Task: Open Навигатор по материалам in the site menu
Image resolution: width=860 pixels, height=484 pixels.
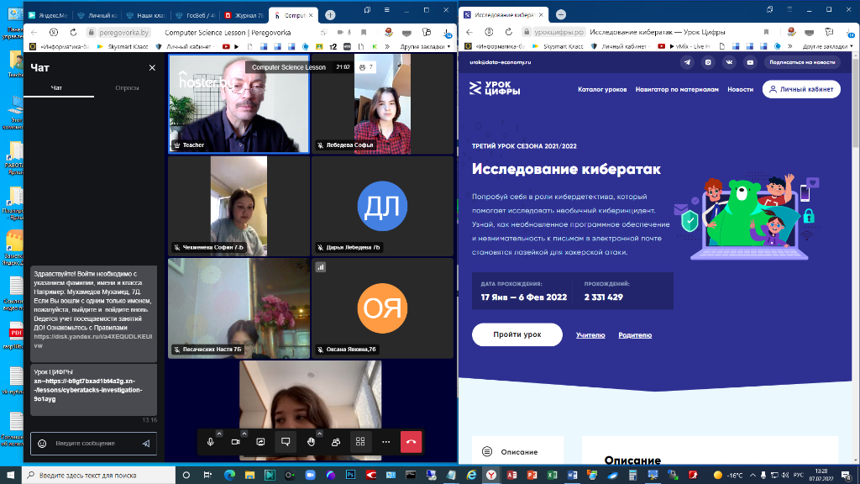Action: (677, 89)
